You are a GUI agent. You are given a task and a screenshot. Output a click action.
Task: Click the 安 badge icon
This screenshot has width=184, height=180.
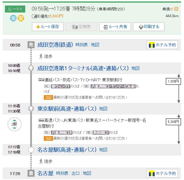point(21,18)
